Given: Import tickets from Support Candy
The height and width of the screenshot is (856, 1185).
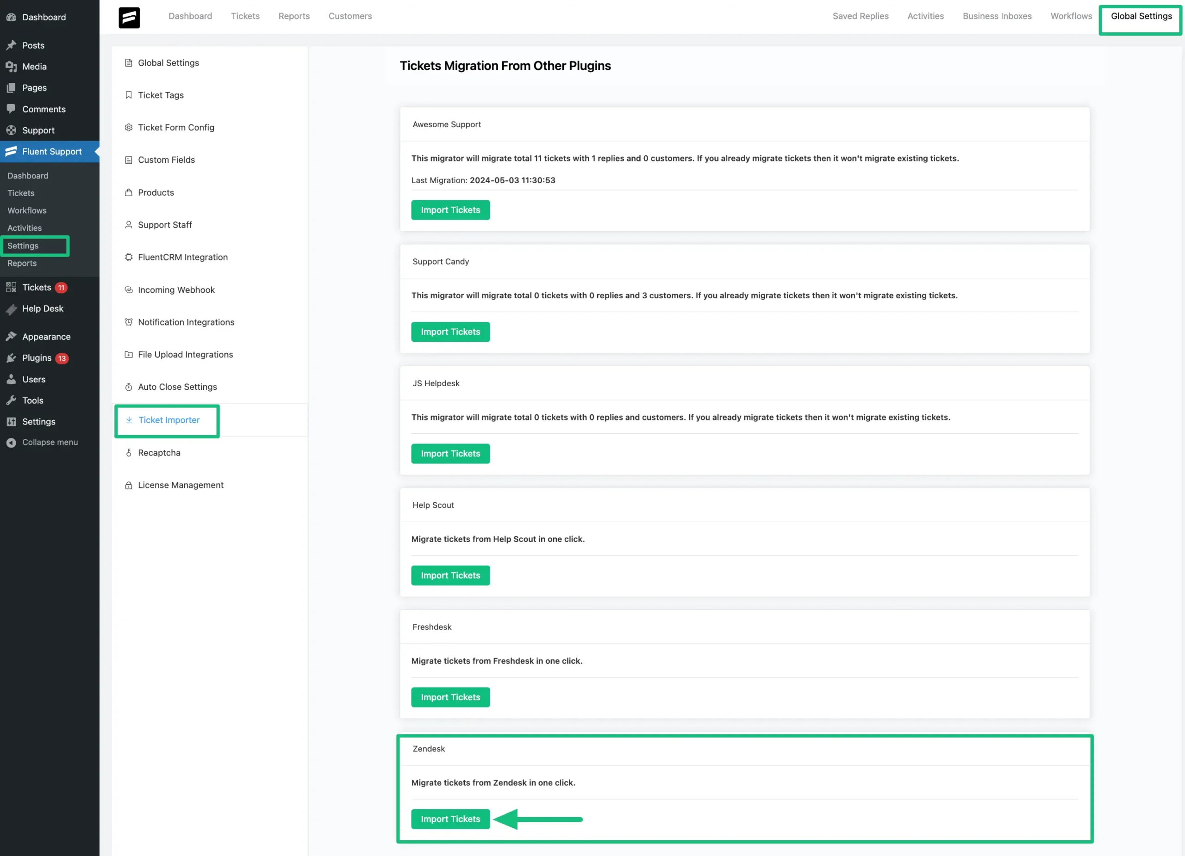Looking at the screenshot, I should point(450,332).
